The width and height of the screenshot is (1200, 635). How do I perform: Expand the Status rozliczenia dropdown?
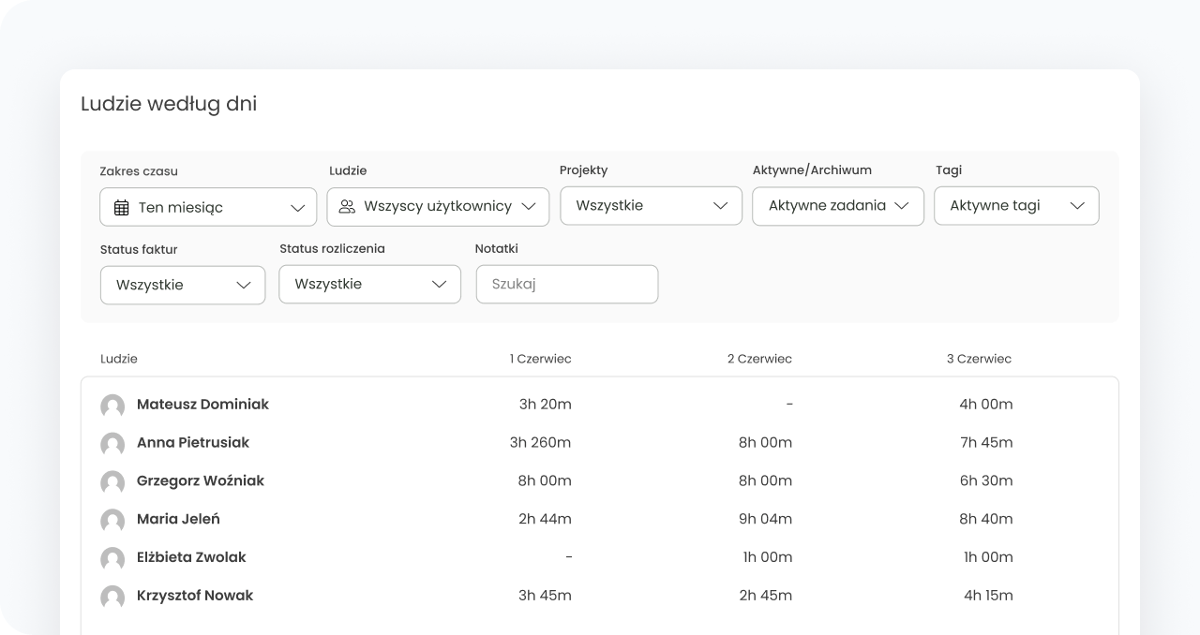coord(369,284)
